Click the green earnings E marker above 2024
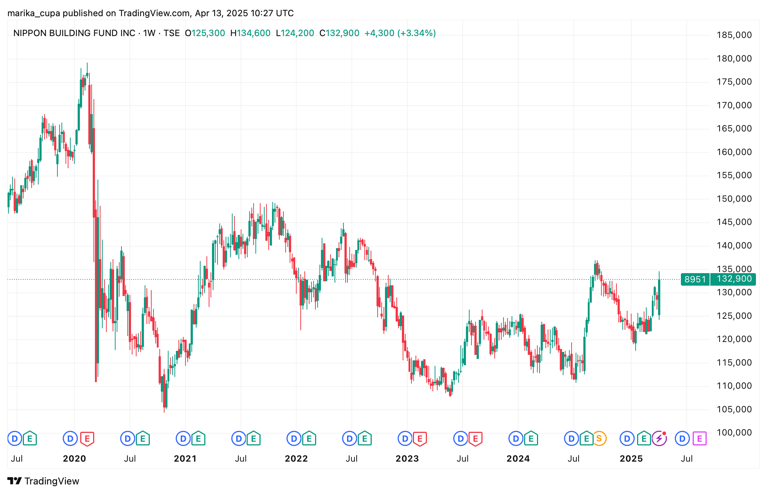The height and width of the screenshot is (494, 767). tap(531, 438)
